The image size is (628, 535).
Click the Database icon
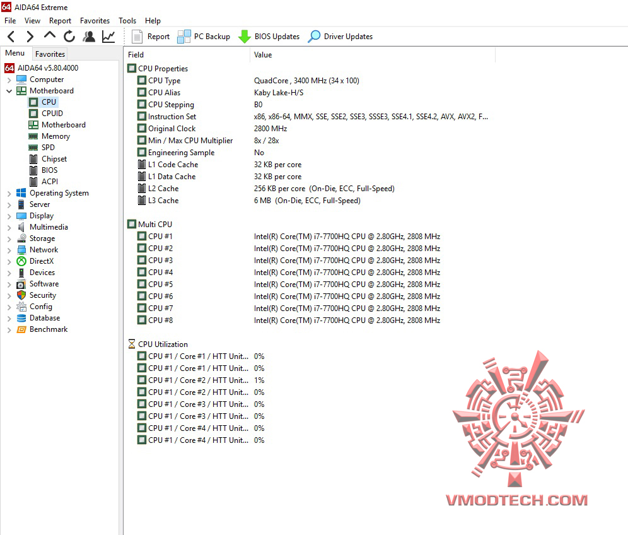(x=21, y=318)
